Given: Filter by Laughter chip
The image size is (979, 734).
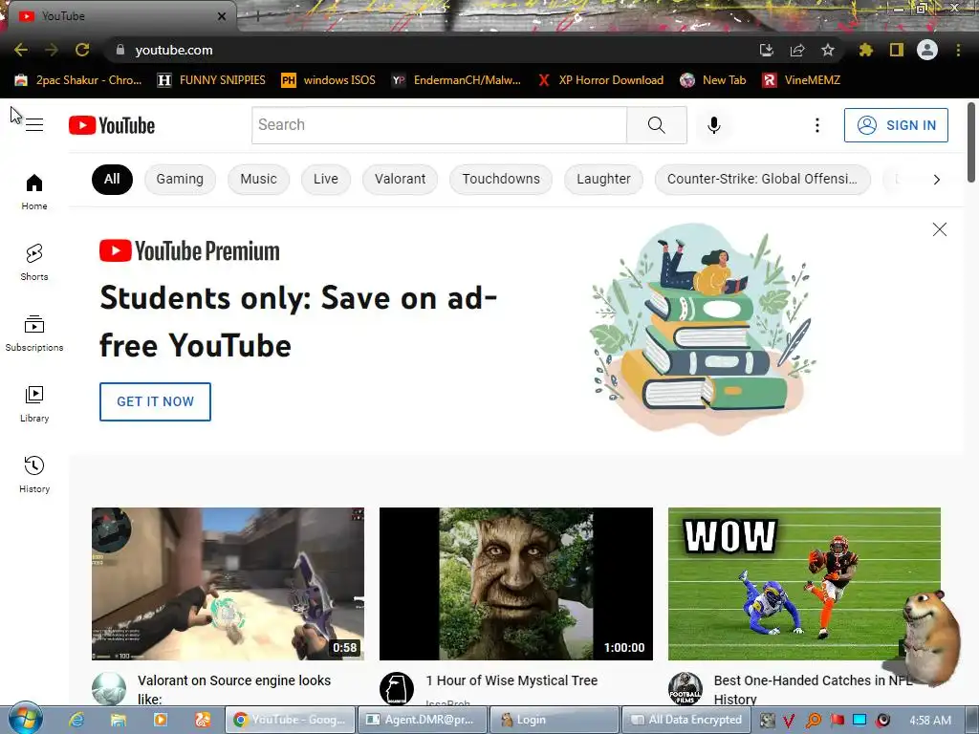Looking at the screenshot, I should (x=603, y=179).
